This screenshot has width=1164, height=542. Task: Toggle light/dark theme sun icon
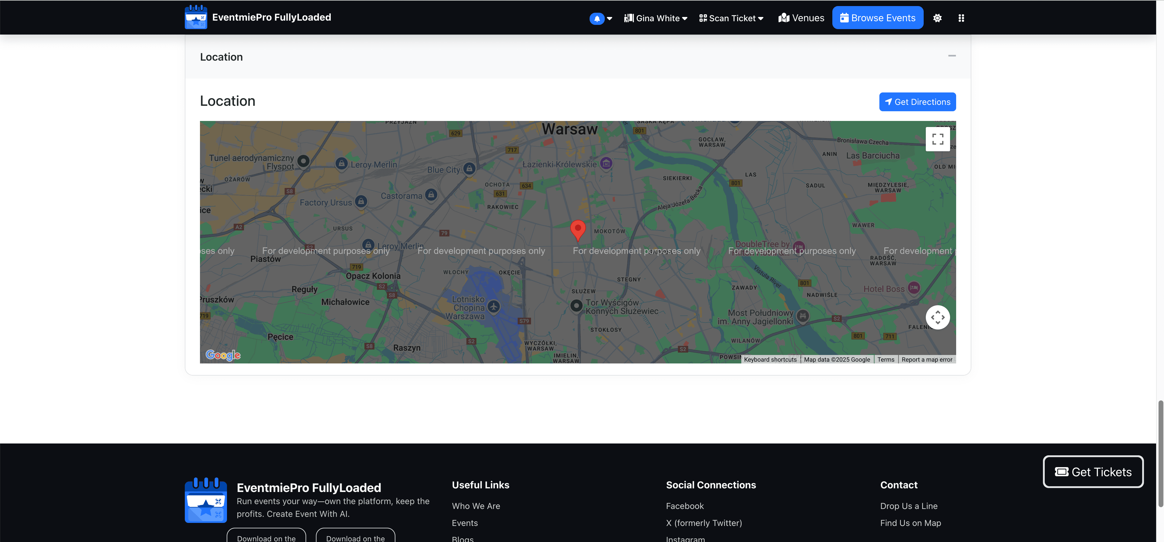[937, 18]
